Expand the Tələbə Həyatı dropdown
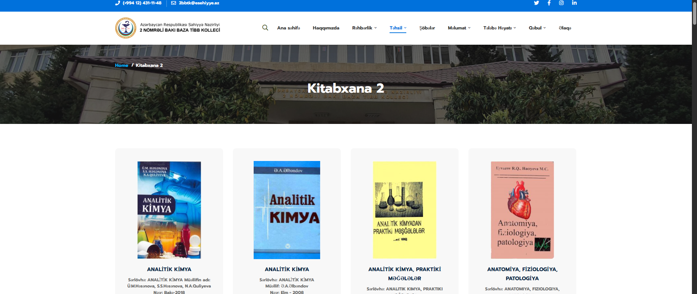This screenshot has height=294, width=697. (499, 28)
